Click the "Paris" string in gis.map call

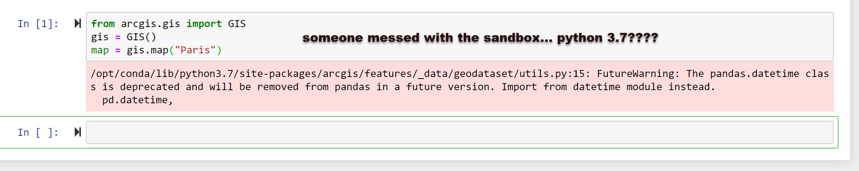tap(192, 50)
